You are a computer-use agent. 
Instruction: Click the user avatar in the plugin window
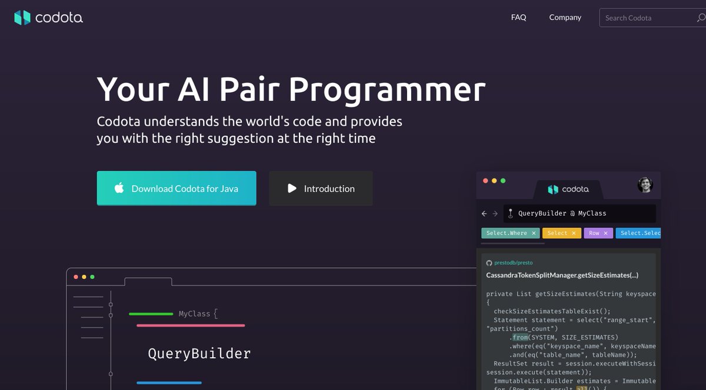[x=645, y=184]
